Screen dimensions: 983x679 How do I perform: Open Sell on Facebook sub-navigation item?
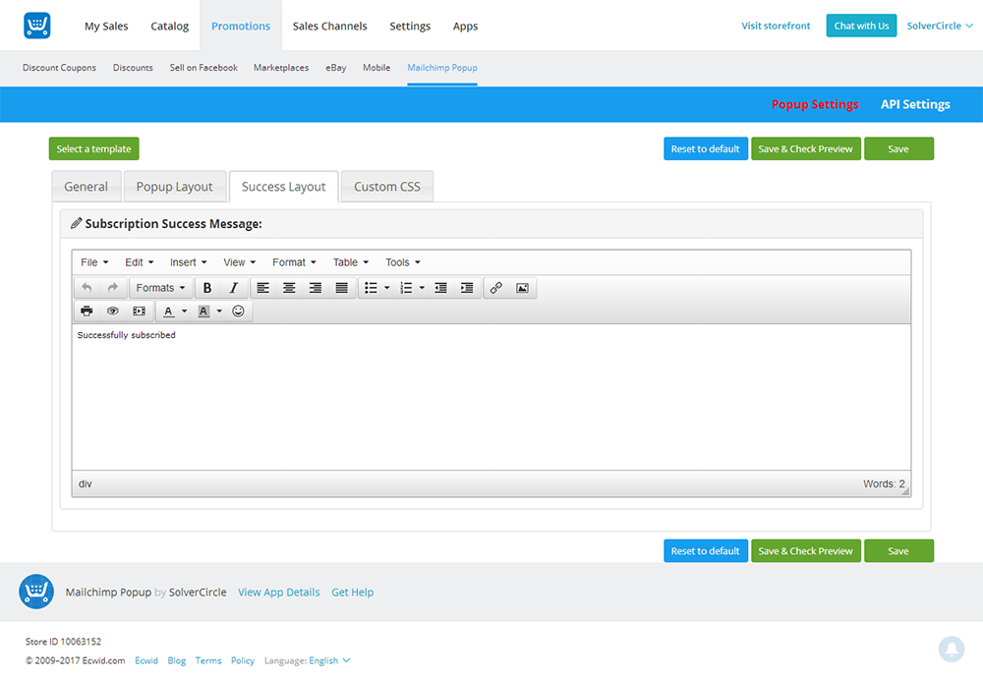point(203,67)
